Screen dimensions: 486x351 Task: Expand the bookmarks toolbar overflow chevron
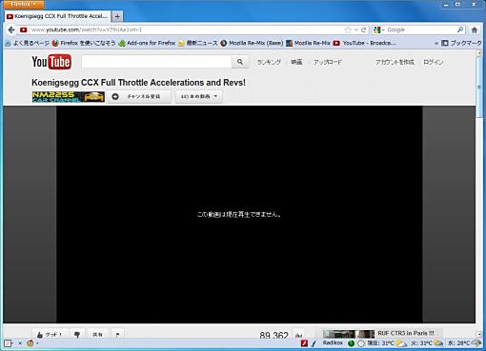(436, 43)
